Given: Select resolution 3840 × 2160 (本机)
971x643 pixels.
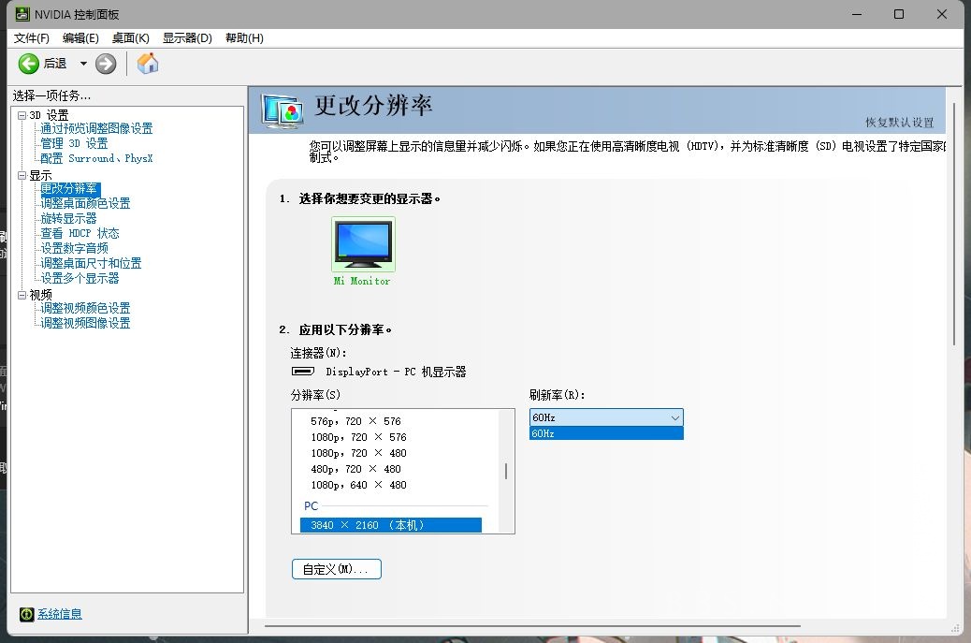Looking at the screenshot, I should [x=391, y=524].
